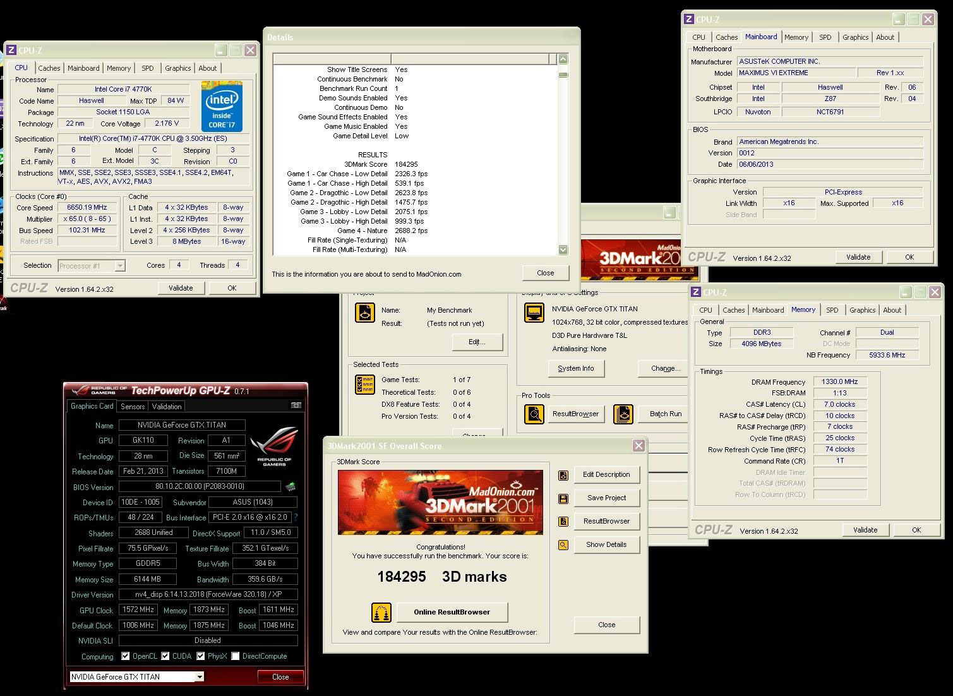
Task: Click the Change... button in display settings
Action: point(662,368)
